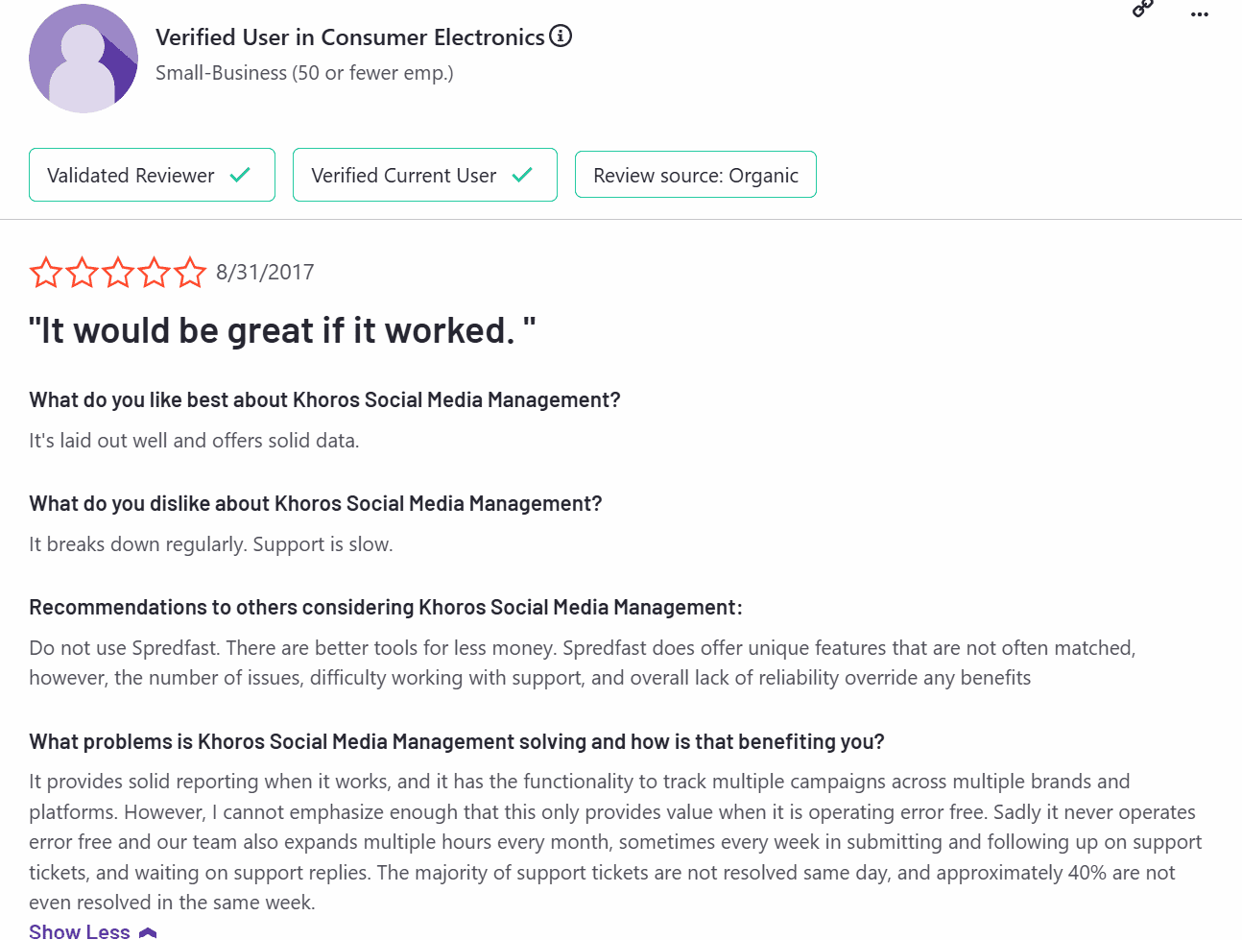Click the Validated Reviewer badge
This screenshot has width=1242, height=940.
(x=152, y=175)
